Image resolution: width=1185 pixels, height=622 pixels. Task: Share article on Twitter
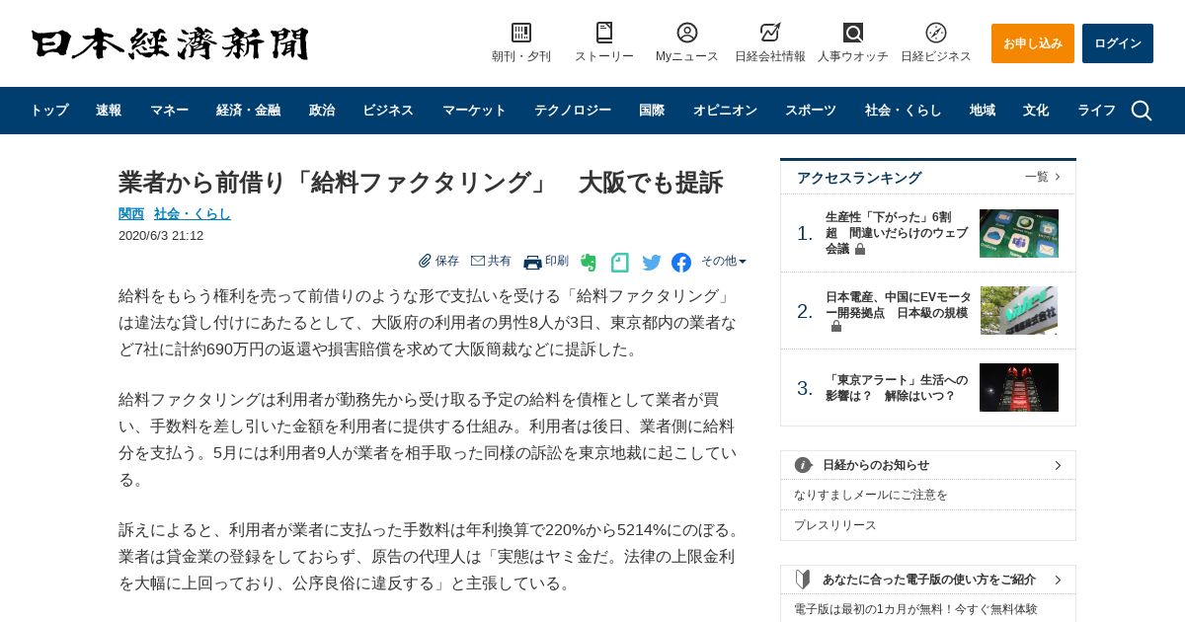(x=652, y=263)
